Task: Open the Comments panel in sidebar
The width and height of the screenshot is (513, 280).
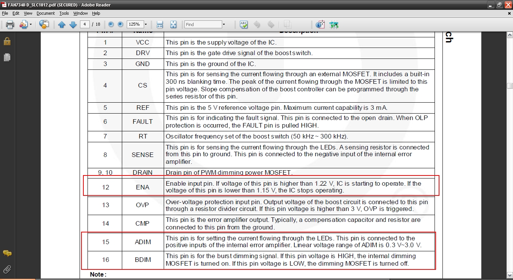Action: [x=7, y=253]
